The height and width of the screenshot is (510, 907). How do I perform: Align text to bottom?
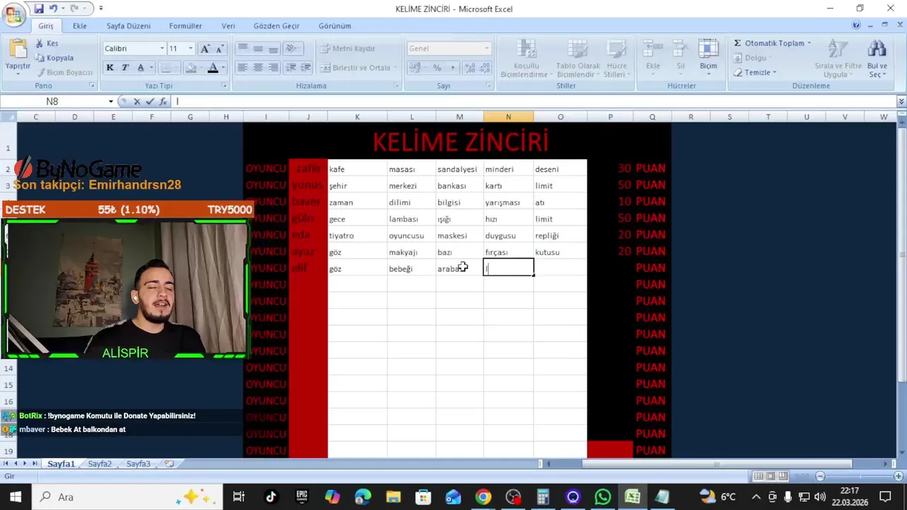[x=273, y=48]
